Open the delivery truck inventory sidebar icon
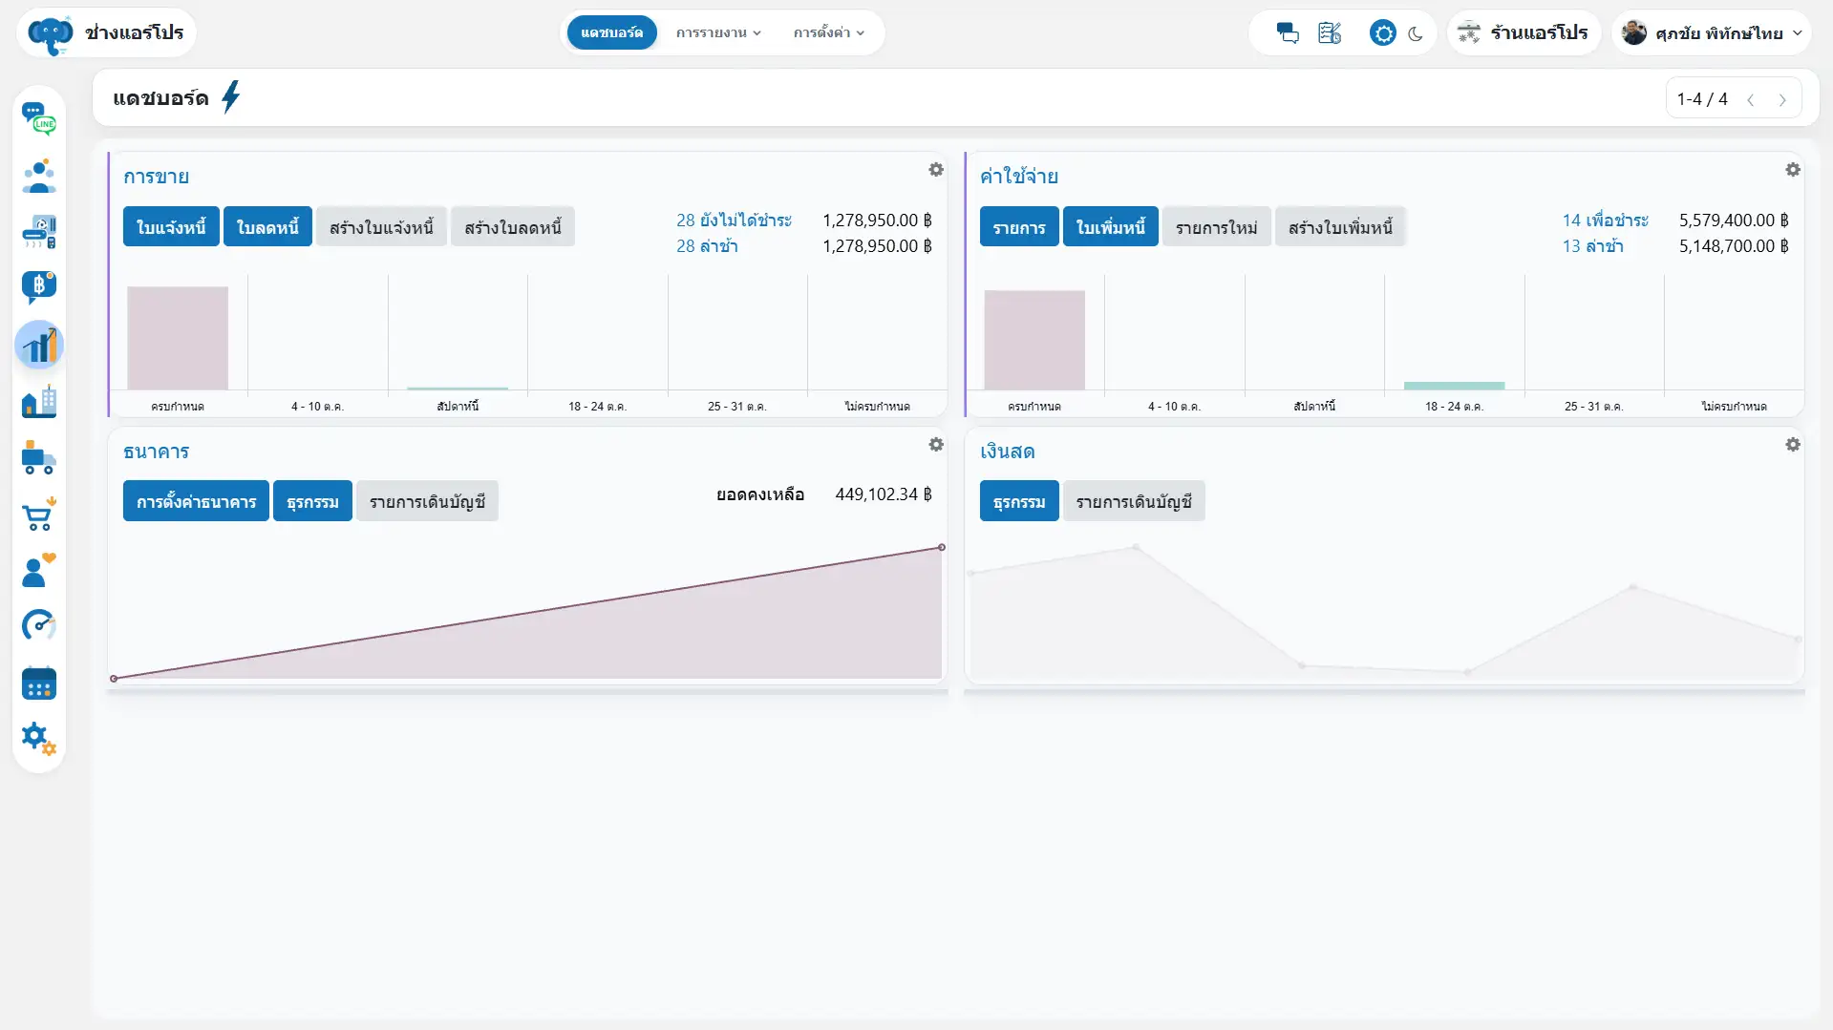The width and height of the screenshot is (1833, 1030). (39, 458)
